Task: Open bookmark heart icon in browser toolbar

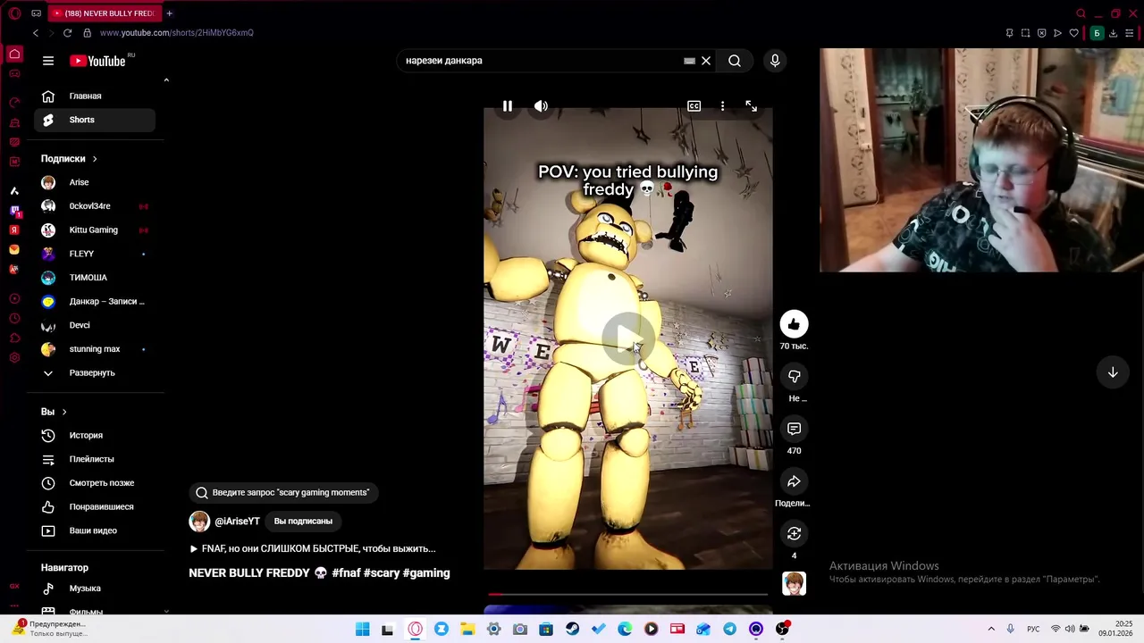Action: (x=1074, y=33)
